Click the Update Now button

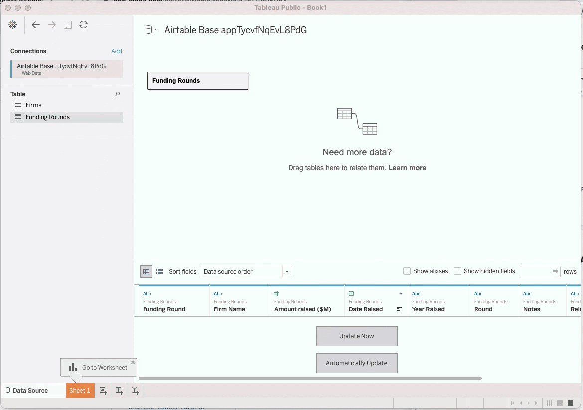[357, 336]
